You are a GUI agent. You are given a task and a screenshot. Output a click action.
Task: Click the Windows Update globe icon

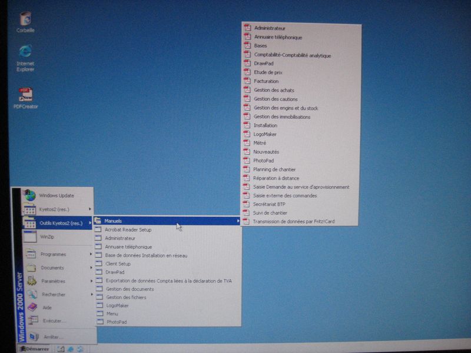point(30,195)
